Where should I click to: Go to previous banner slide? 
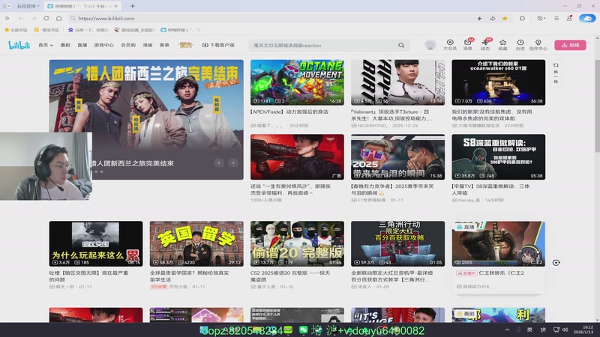coord(219,163)
